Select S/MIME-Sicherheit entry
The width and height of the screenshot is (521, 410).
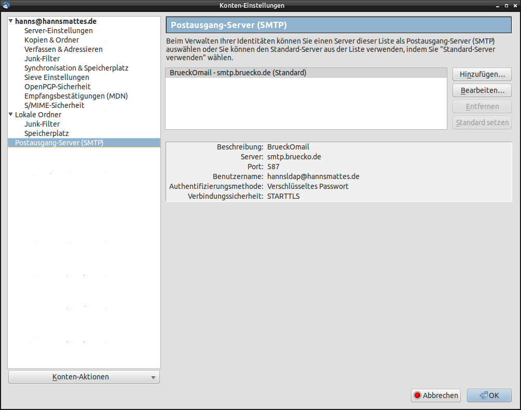coord(54,105)
